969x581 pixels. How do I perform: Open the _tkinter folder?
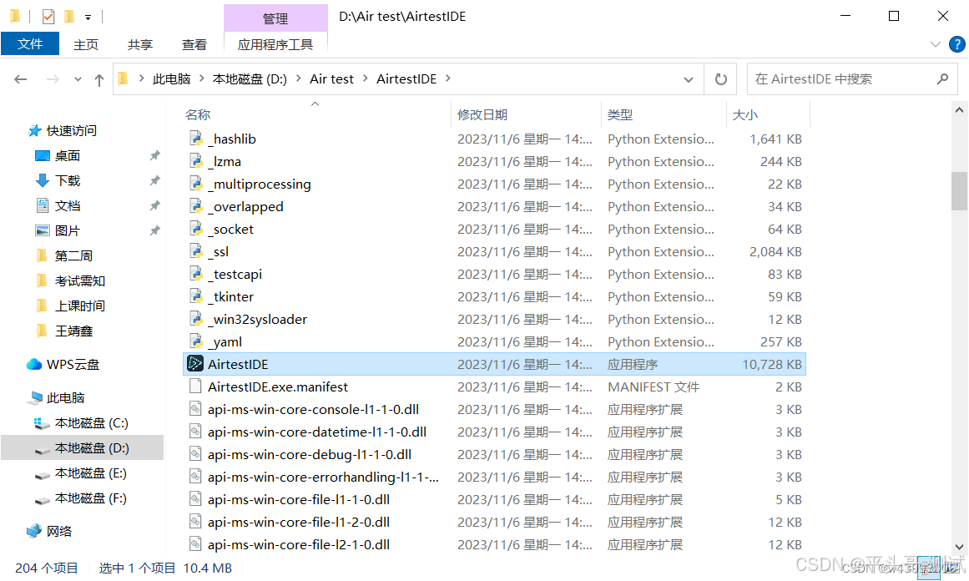[232, 296]
